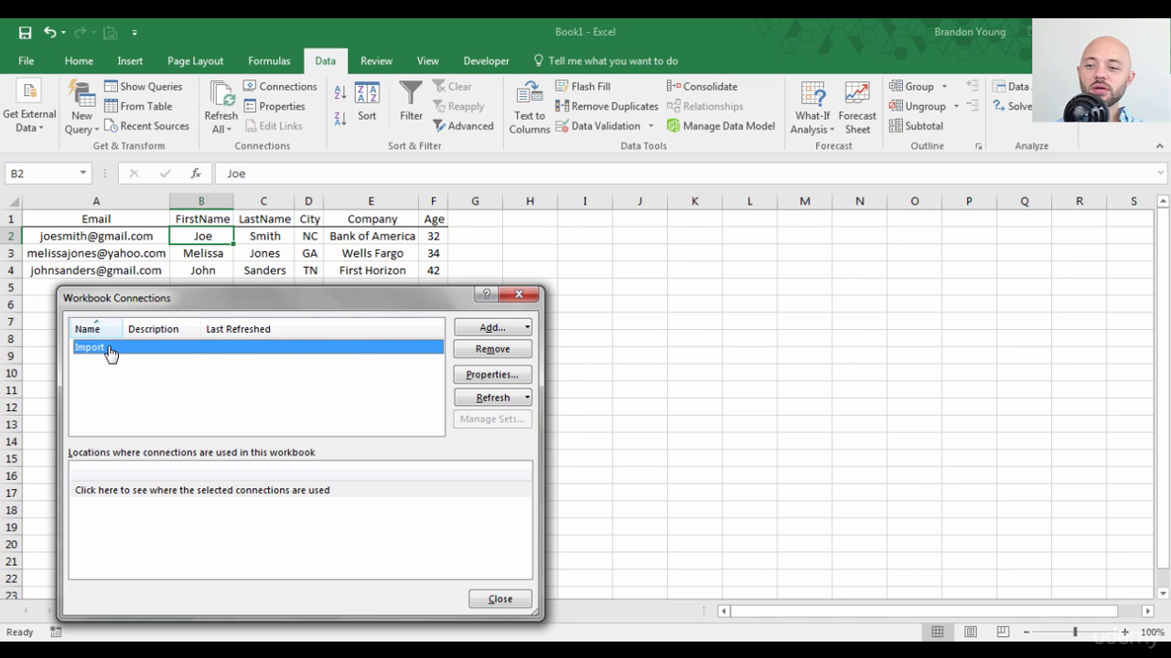Open the Review tab

376,60
